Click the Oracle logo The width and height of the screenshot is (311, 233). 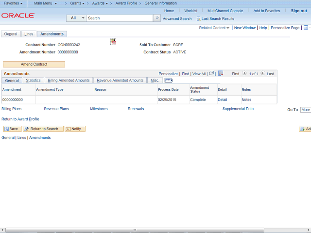(18, 16)
